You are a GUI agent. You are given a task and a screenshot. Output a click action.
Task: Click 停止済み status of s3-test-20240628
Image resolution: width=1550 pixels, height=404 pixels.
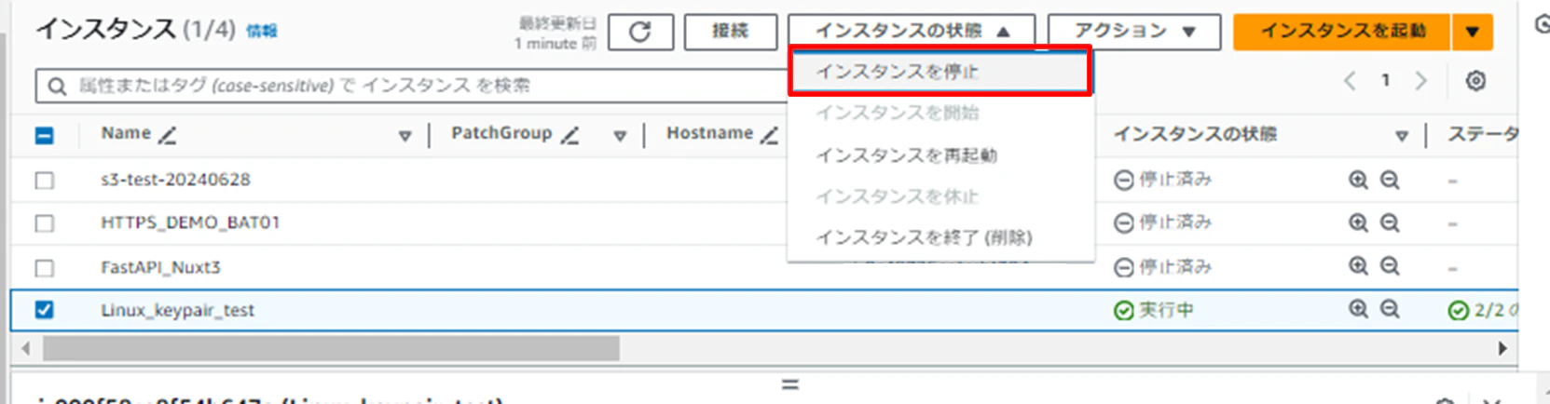coord(1163,179)
